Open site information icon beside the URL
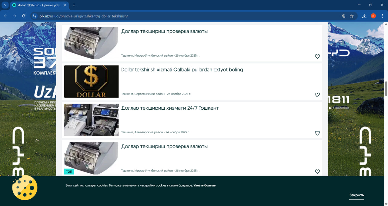The height and width of the screenshot is (206, 388). [x=34, y=16]
